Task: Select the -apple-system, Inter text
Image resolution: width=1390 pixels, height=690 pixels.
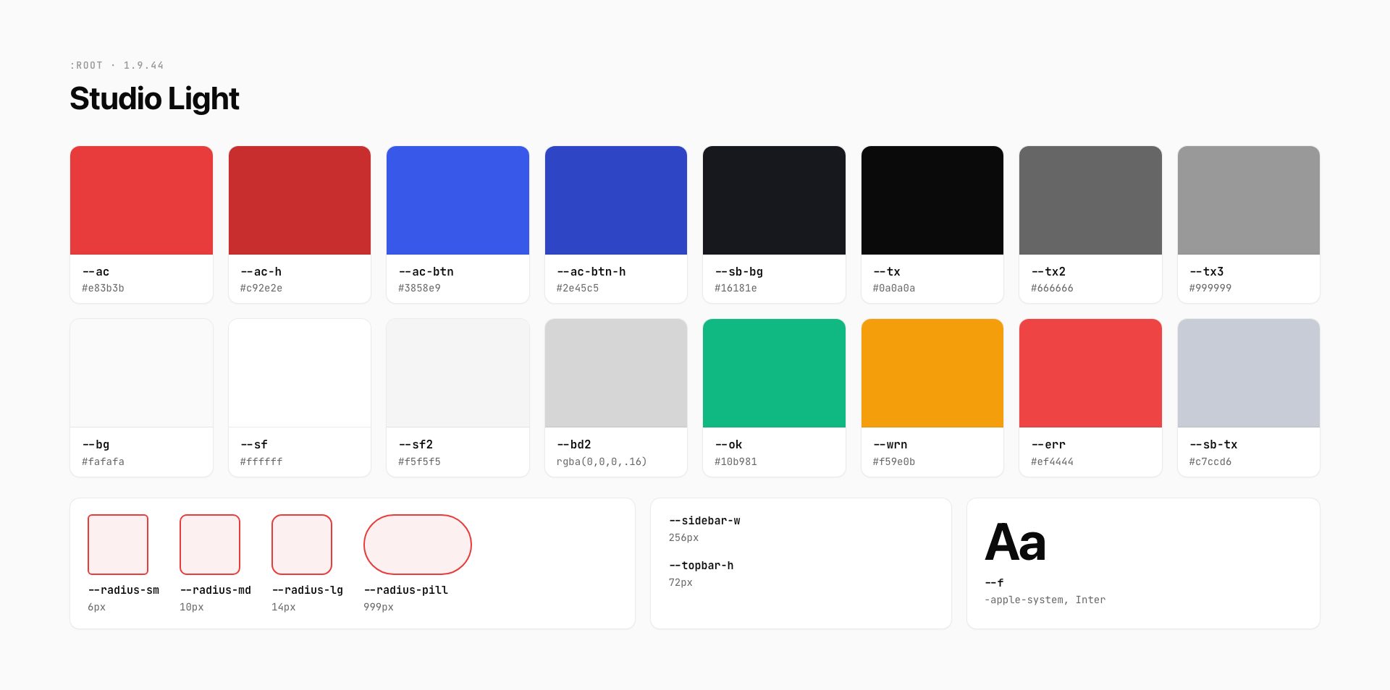Action: [1045, 600]
